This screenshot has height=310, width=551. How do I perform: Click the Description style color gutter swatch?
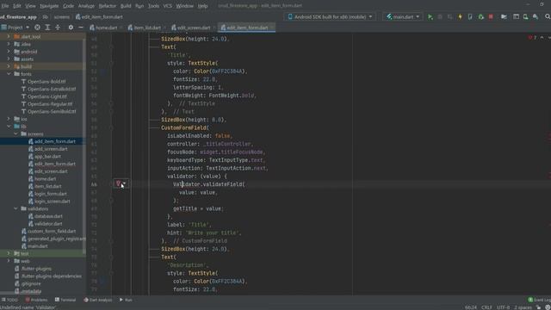103,282
